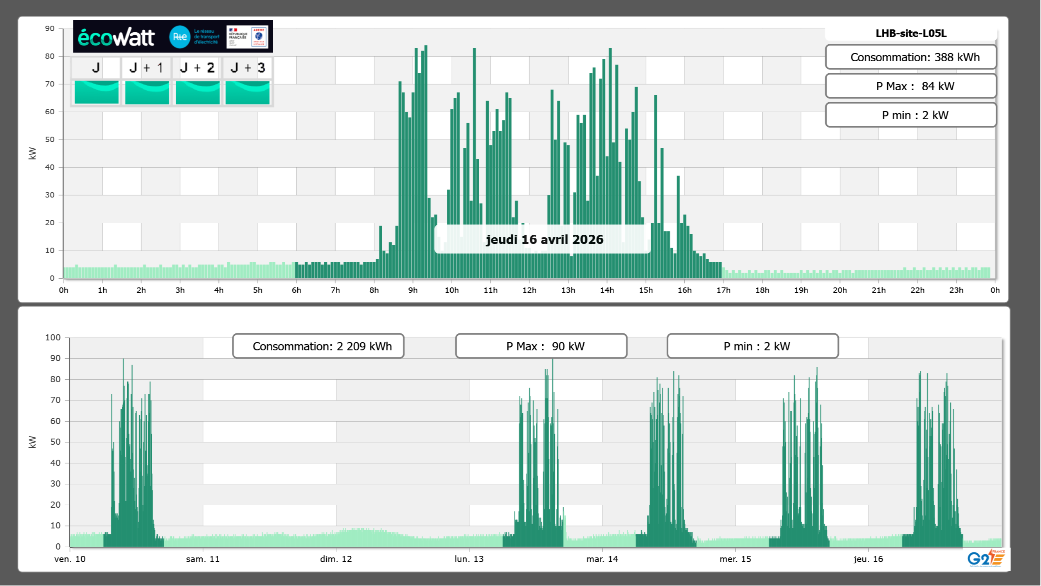Screen dimensions: 1041x586
Task: Click the G2E France logo
Action: [986, 558]
